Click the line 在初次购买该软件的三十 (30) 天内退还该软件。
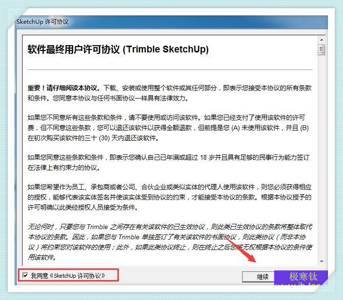This screenshot has height=300, width=343. point(93,138)
